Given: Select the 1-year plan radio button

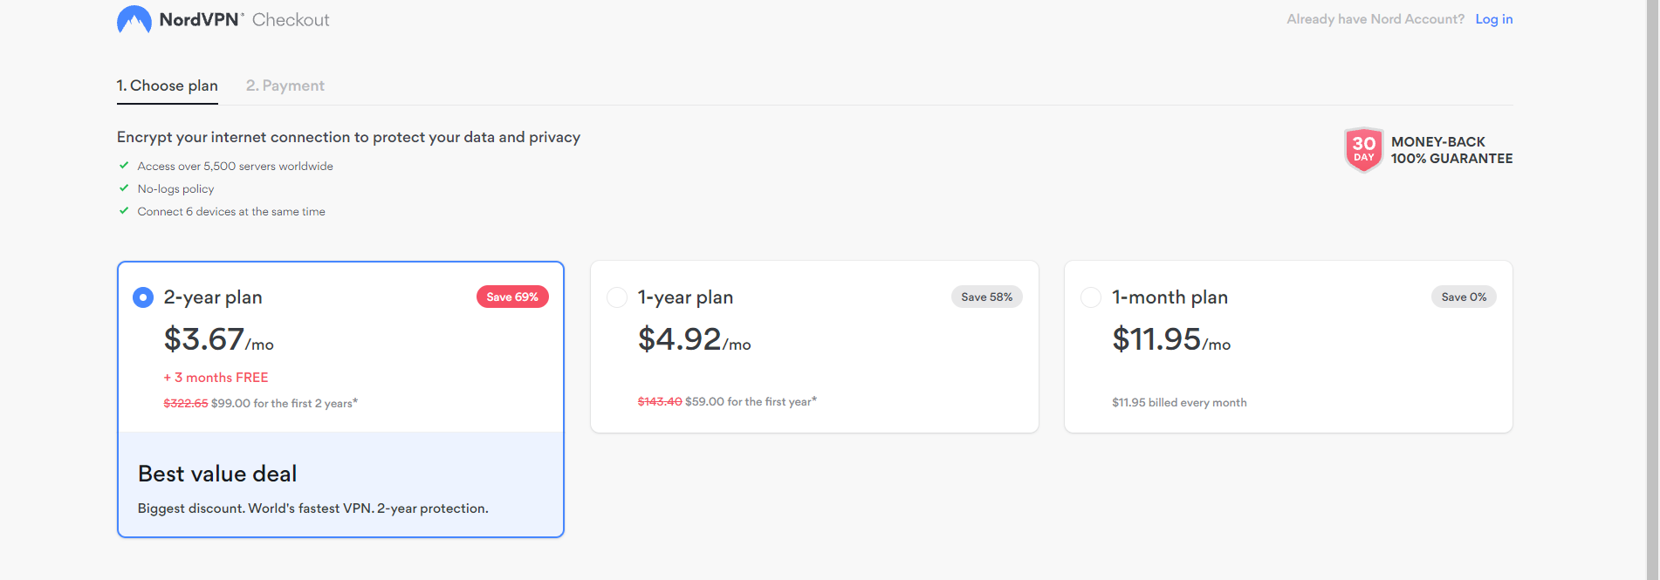Looking at the screenshot, I should [x=617, y=297].
